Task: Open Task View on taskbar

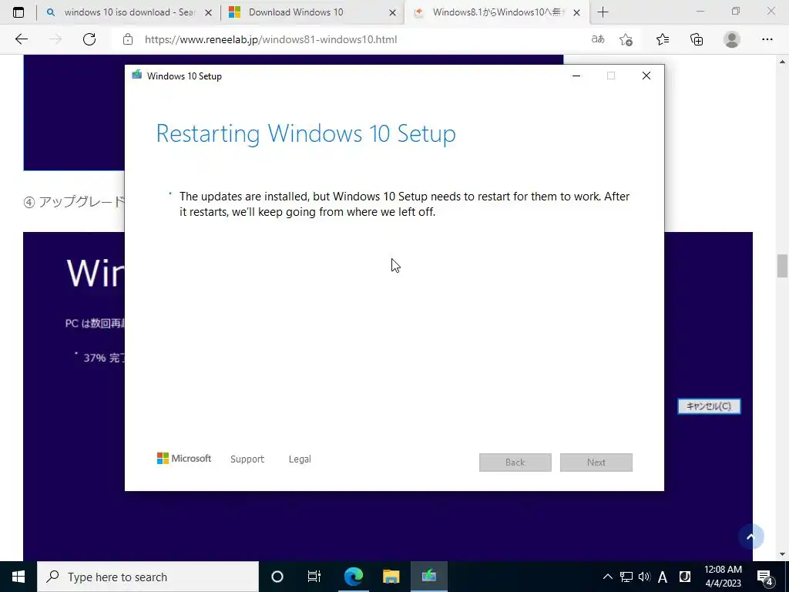Action: (x=314, y=577)
